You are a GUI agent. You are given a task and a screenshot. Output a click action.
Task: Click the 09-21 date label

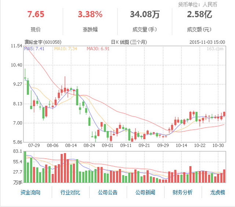point(144,145)
